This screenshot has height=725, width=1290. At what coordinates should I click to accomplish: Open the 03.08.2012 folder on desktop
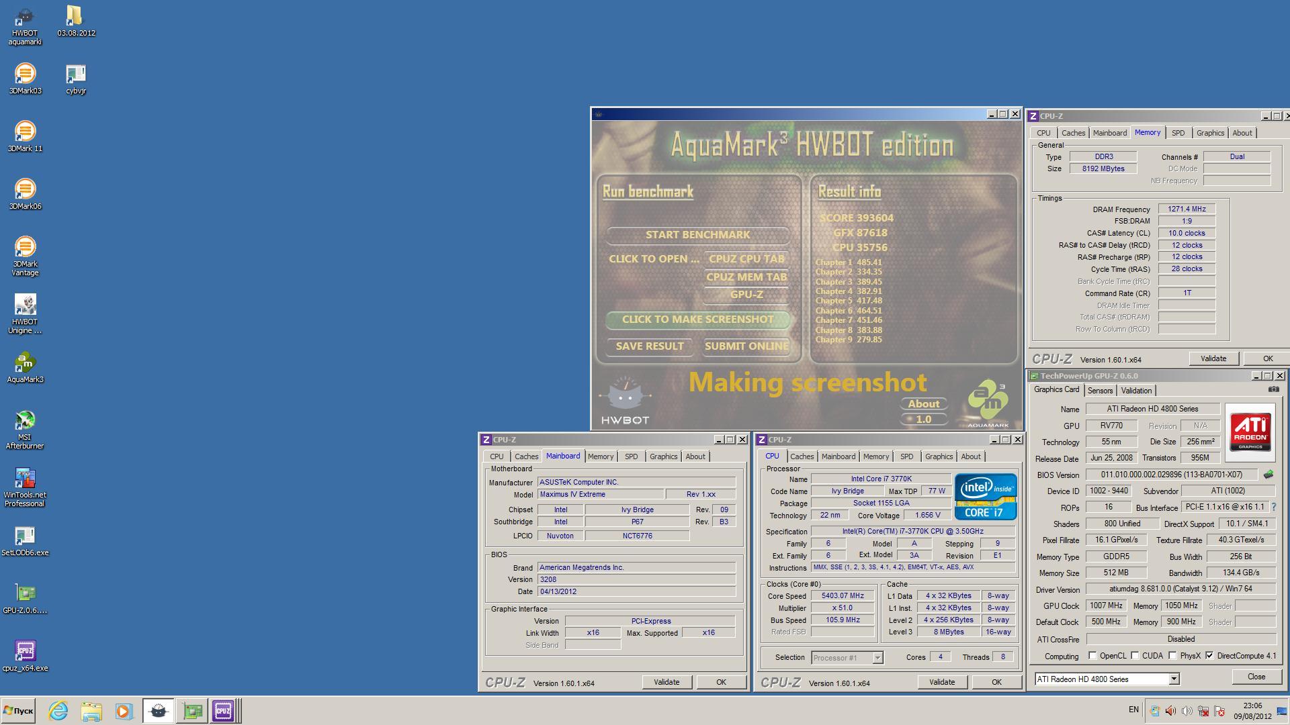tap(76, 21)
